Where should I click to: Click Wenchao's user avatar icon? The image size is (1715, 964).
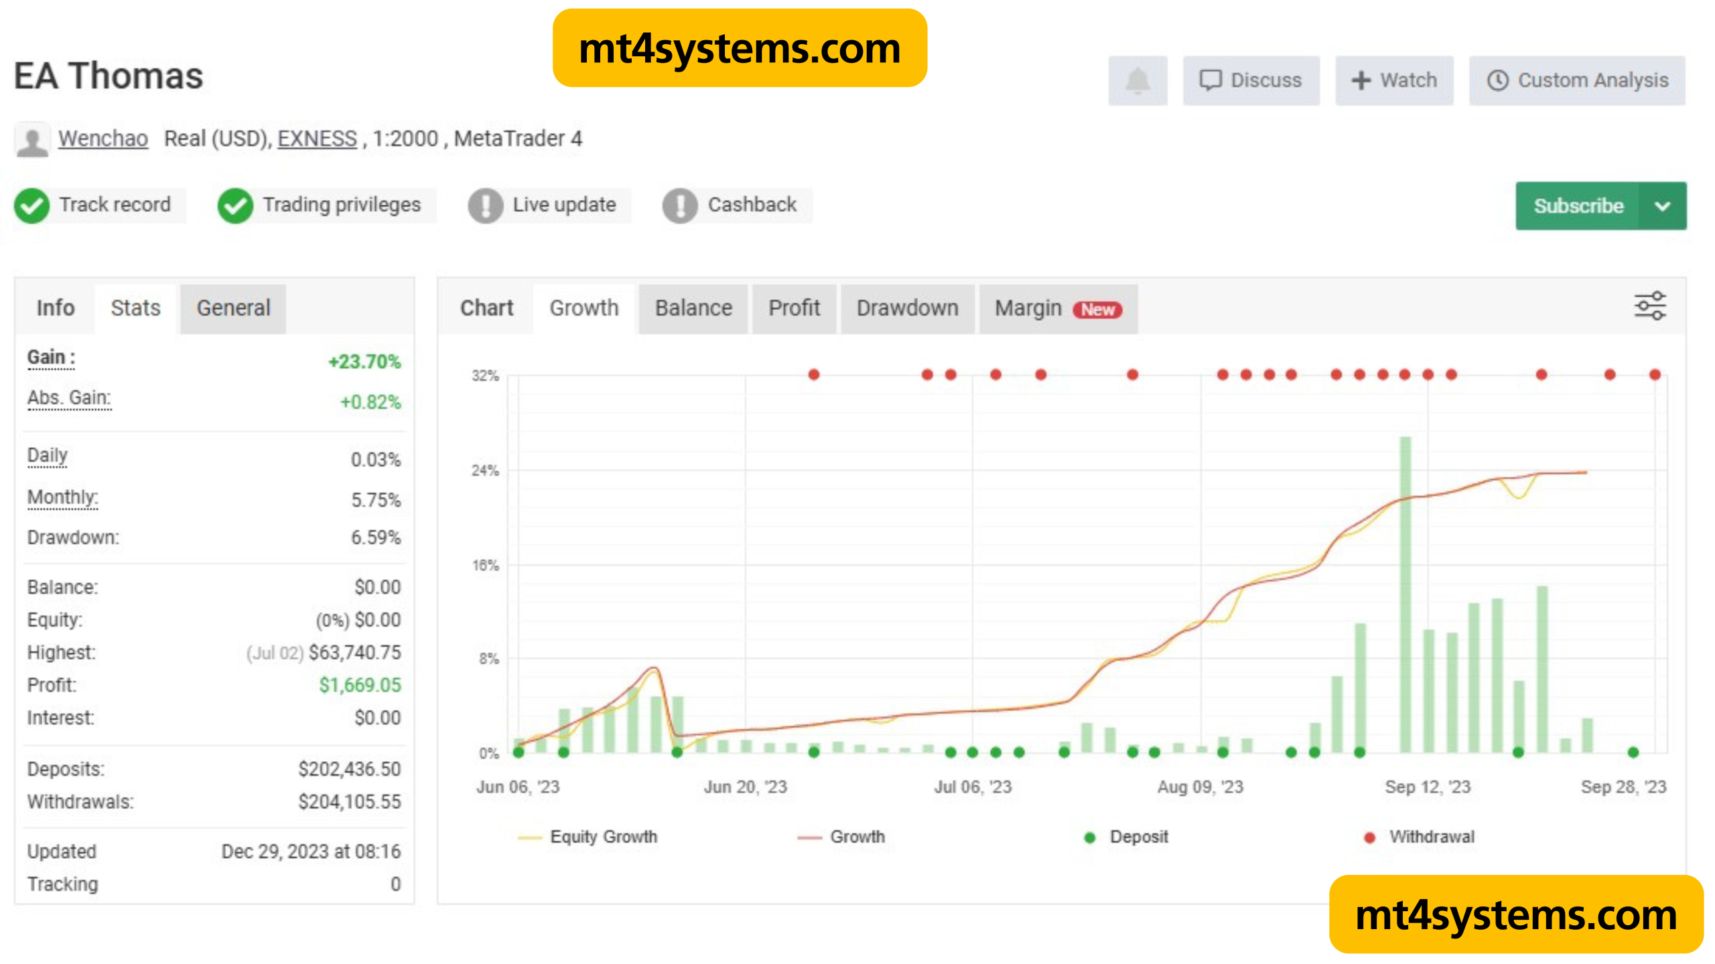31,139
